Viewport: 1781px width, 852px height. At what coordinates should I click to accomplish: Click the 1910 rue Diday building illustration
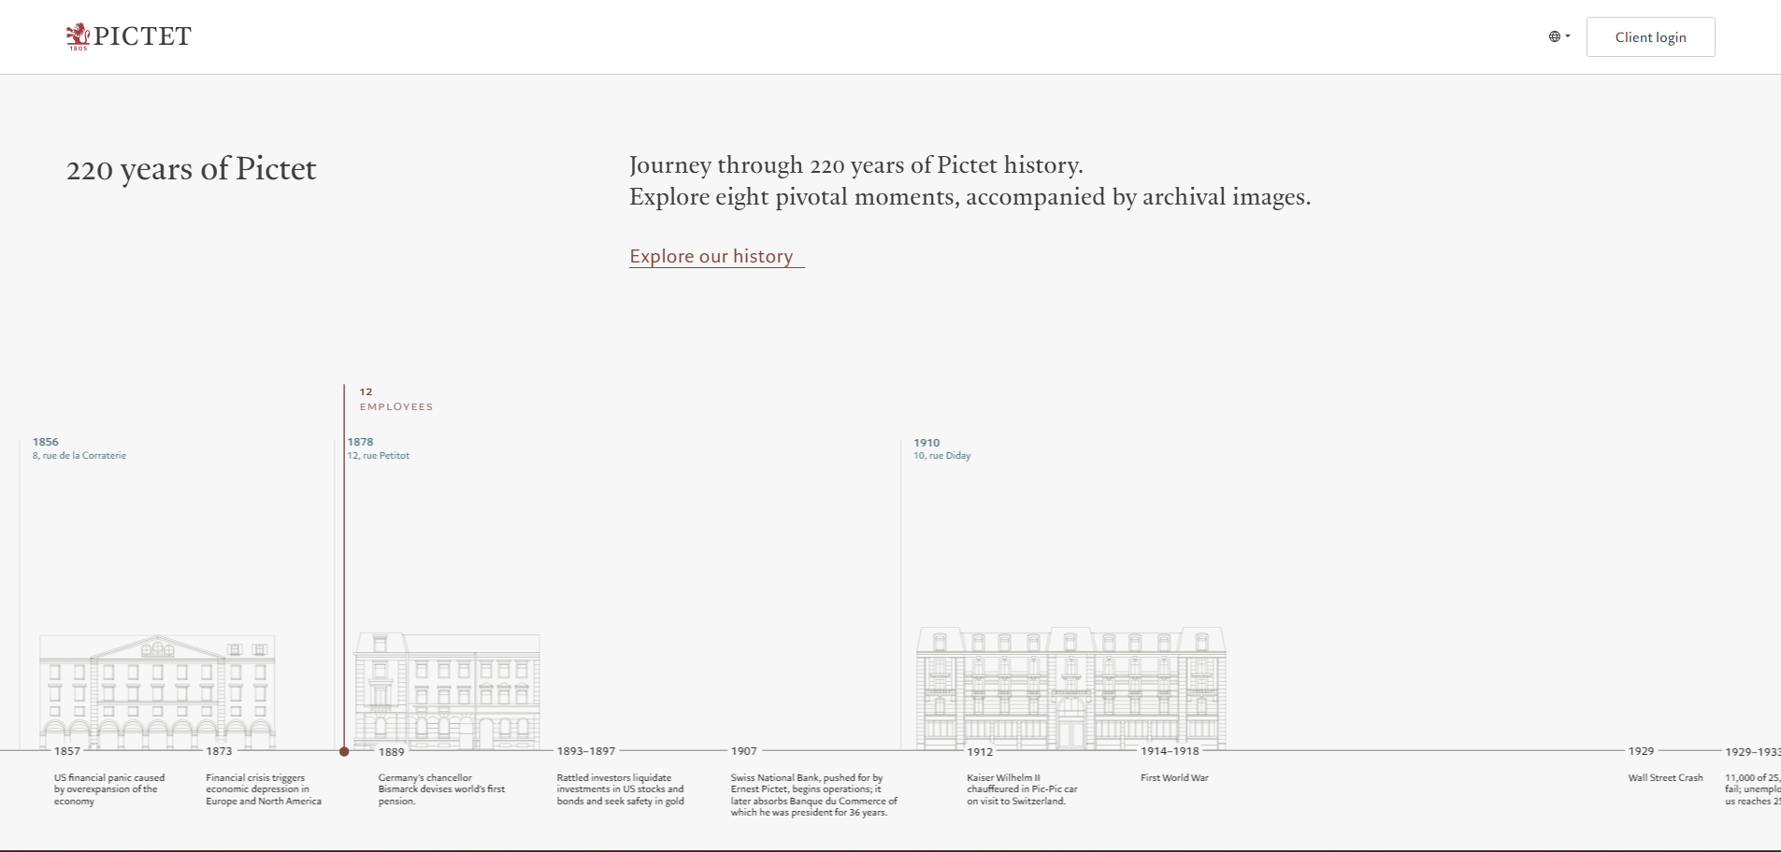[1070, 689]
